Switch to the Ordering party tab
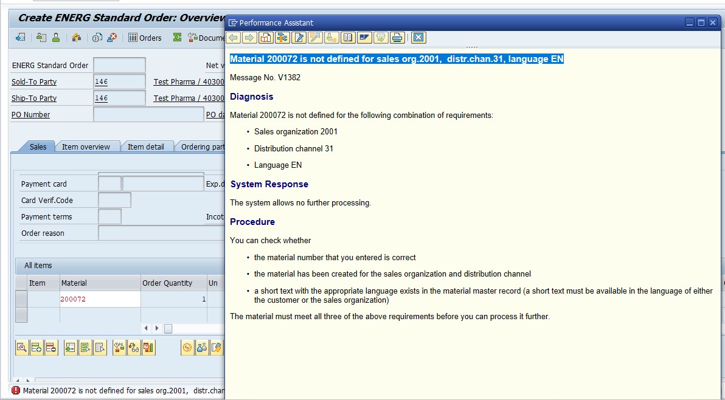 (x=201, y=147)
